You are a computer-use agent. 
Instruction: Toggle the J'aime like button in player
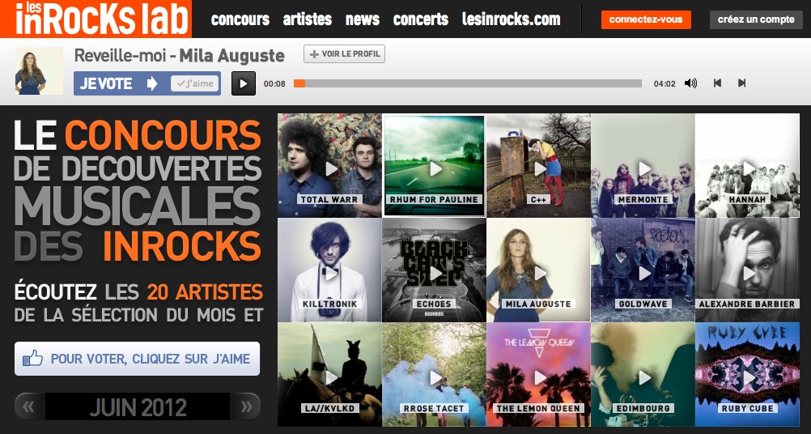point(195,83)
